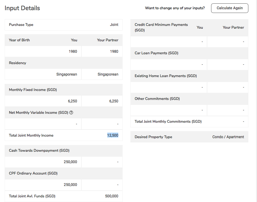Screen dimensions: 257x202
Task: Click the Total Joint Monthly Commitments label
Action: click(168, 122)
